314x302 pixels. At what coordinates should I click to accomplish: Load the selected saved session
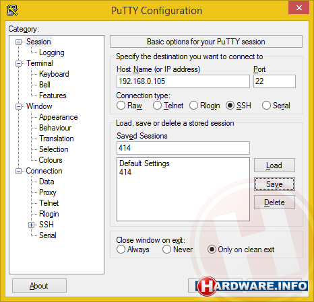(274, 165)
